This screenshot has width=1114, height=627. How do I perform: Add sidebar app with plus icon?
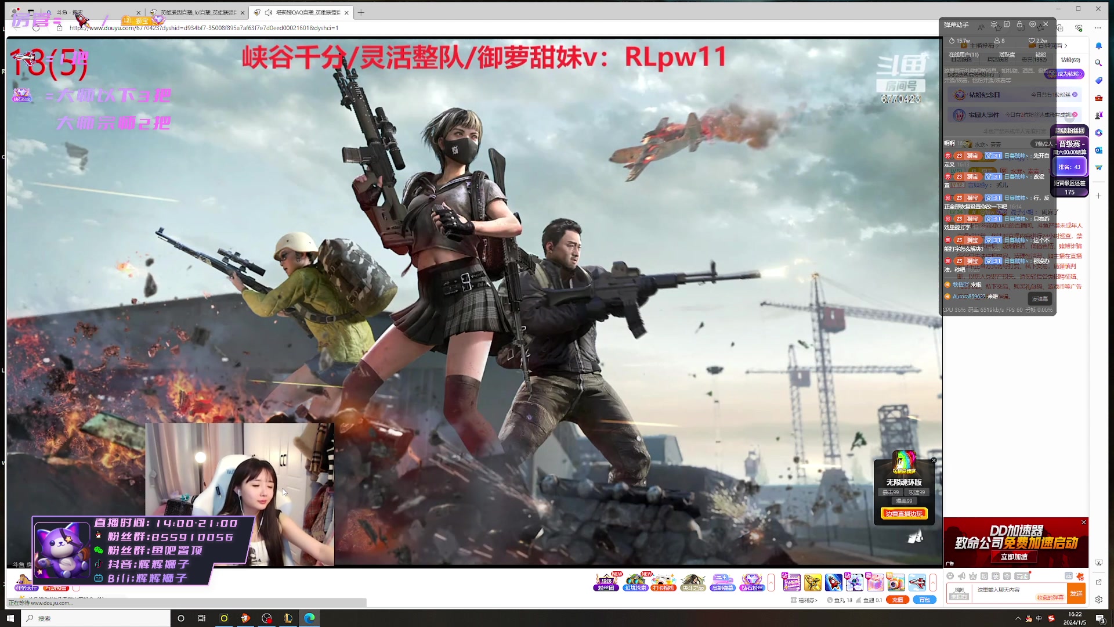(x=1099, y=196)
